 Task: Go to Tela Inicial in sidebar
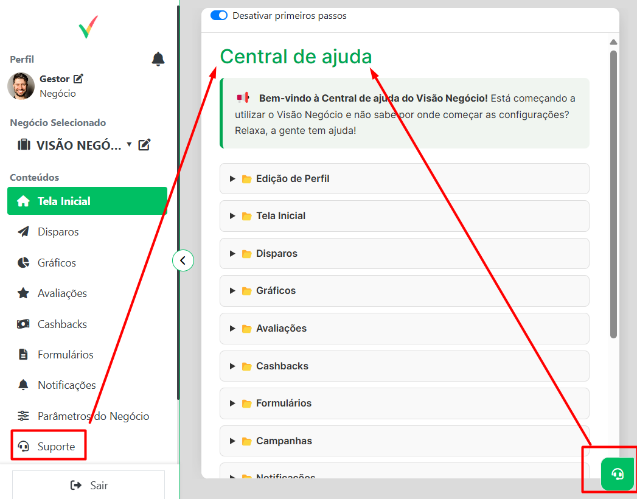click(x=87, y=201)
